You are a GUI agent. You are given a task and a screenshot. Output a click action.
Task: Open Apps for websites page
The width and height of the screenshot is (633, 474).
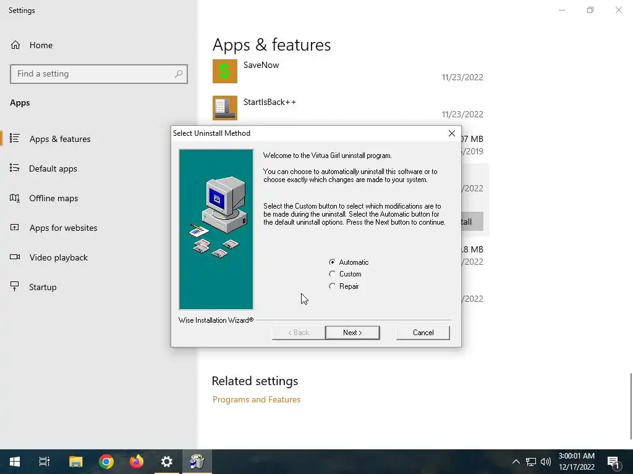63,228
